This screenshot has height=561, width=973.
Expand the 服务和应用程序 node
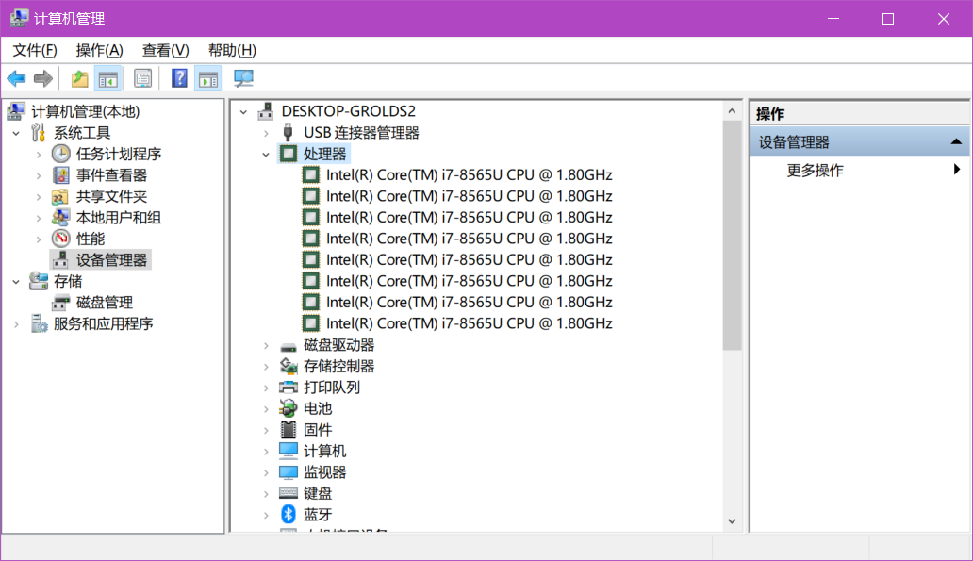pos(16,324)
